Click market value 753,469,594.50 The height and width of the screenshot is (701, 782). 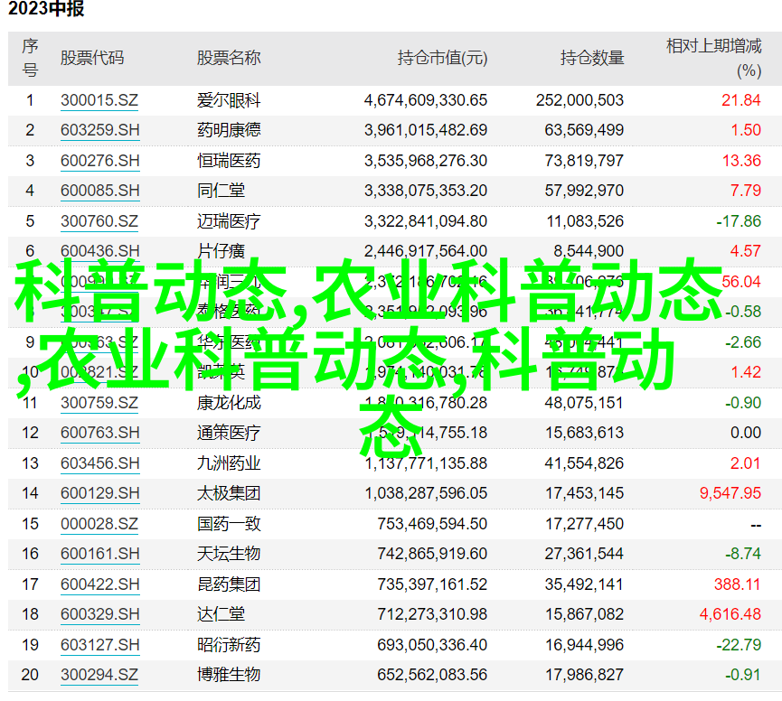(x=432, y=524)
